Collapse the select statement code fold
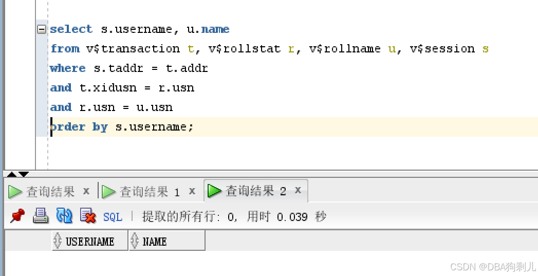 click(x=42, y=29)
